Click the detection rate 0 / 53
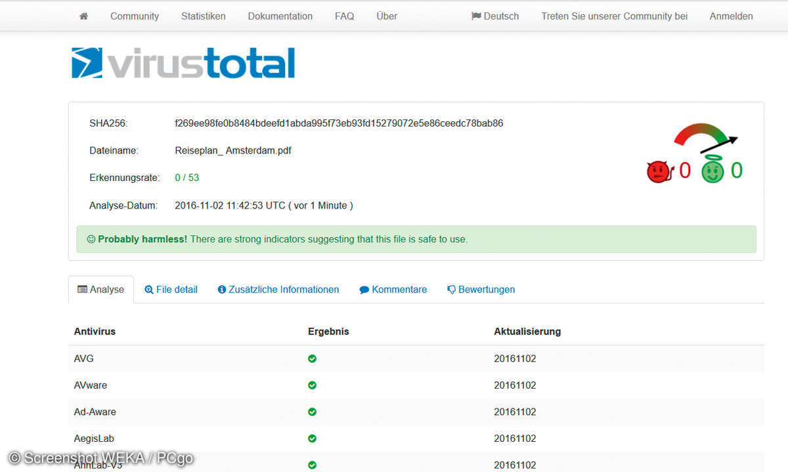The width and height of the screenshot is (788, 472). click(x=187, y=178)
